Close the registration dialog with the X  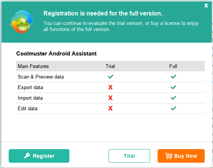coord(206,6)
